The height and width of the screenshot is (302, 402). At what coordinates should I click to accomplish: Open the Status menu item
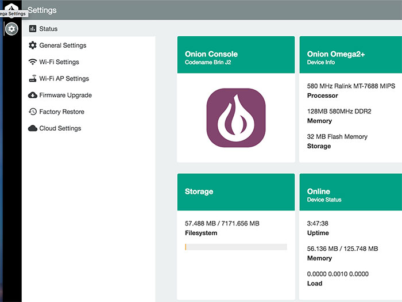pyautogui.click(x=88, y=29)
